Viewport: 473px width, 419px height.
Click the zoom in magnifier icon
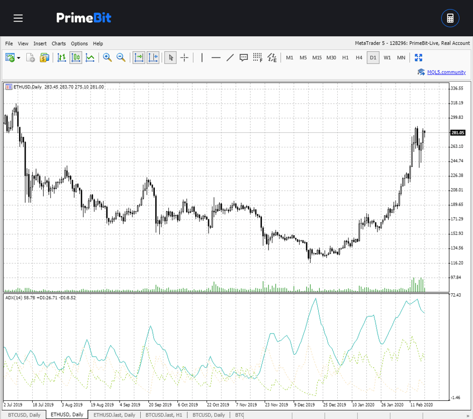[x=107, y=57]
